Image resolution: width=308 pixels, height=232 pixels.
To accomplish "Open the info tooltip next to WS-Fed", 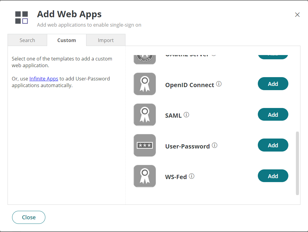I will click(191, 176).
